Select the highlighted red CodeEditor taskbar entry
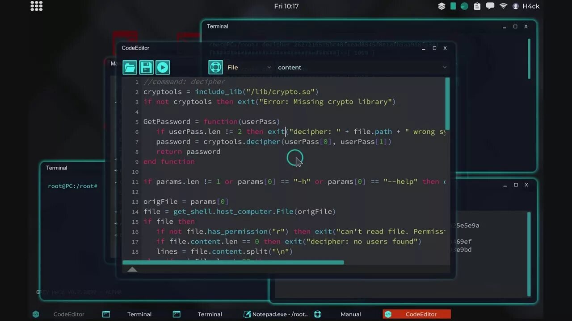The height and width of the screenshot is (321, 572). point(416,314)
